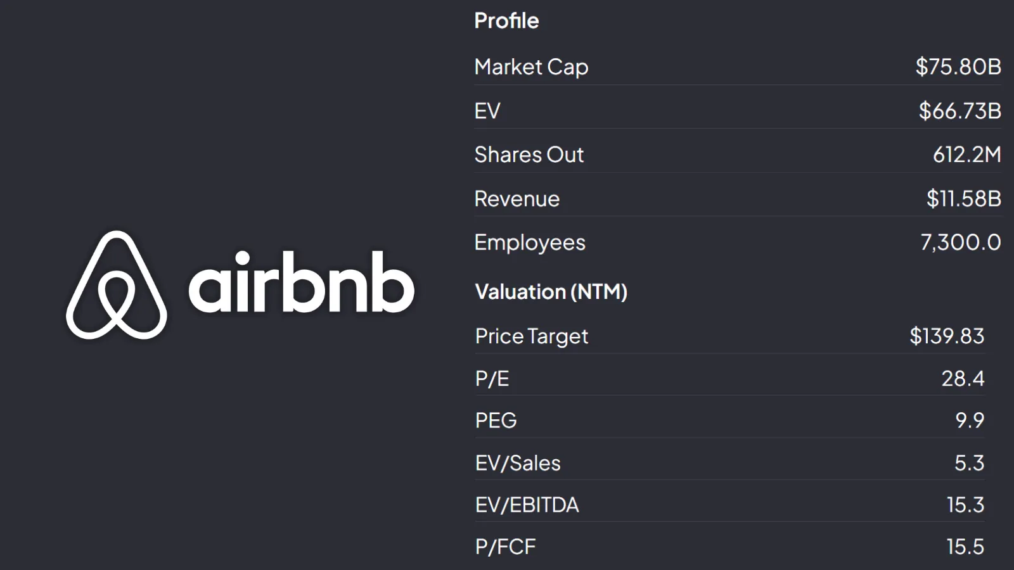Select the $75.80B market cap value

pyautogui.click(x=958, y=66)
